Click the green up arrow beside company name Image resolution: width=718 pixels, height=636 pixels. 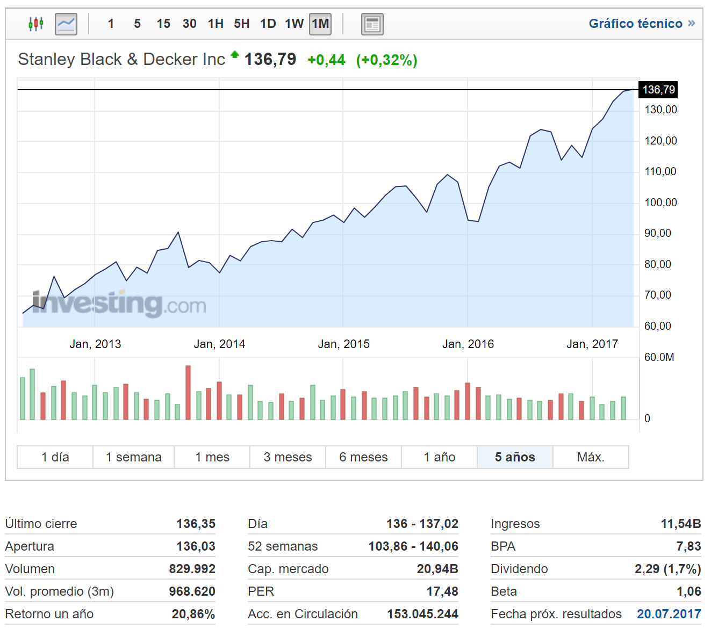click(x=235, y=54)
